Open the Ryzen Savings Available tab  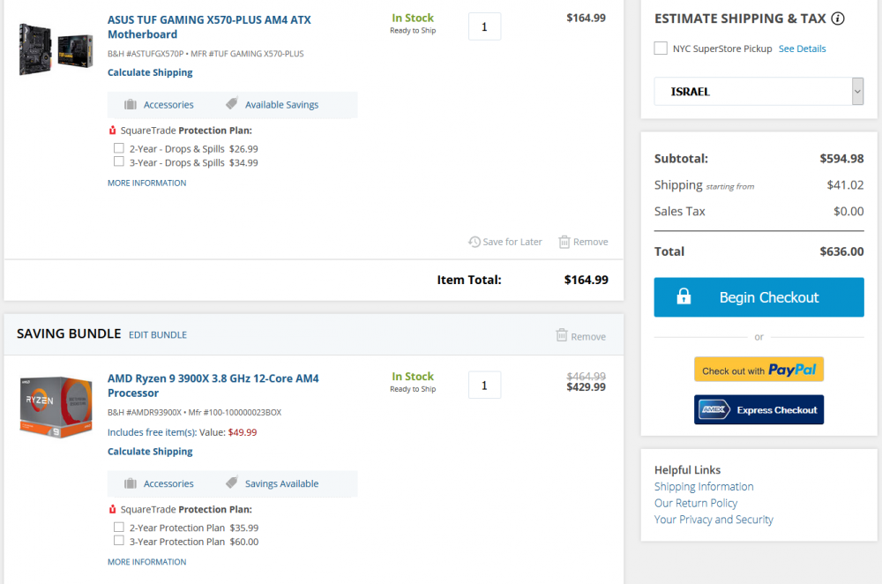point(273,483)
